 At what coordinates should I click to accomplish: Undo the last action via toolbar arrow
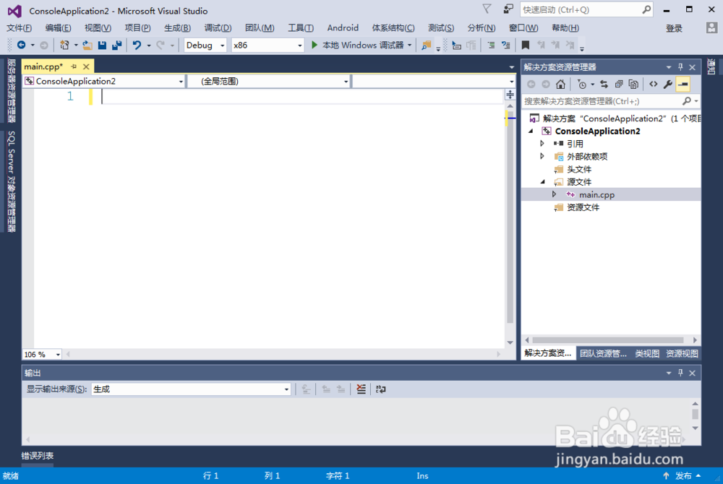coord(137,45)
